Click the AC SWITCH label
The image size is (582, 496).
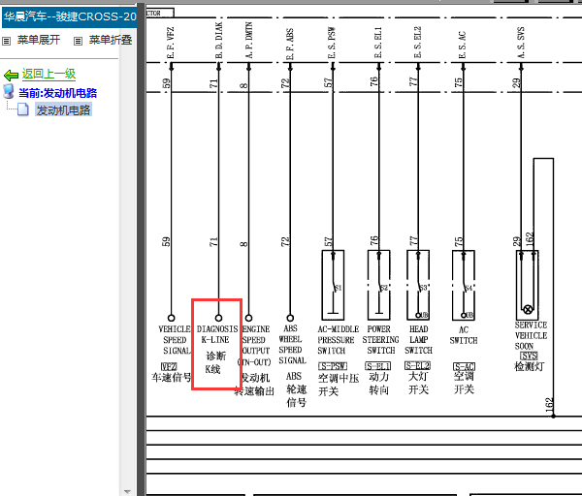[464, 335]
